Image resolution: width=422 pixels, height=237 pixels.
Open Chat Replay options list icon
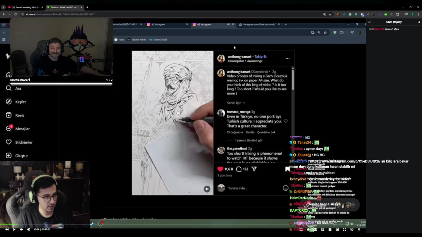click(x=369, y=22)
